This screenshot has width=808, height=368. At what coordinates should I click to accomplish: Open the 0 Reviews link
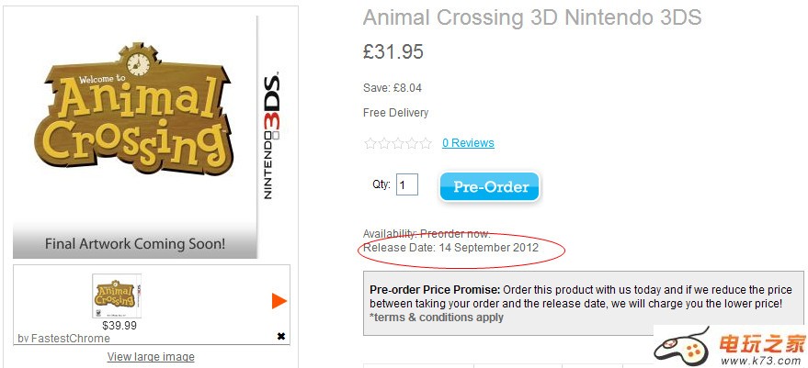coord(468,143)
